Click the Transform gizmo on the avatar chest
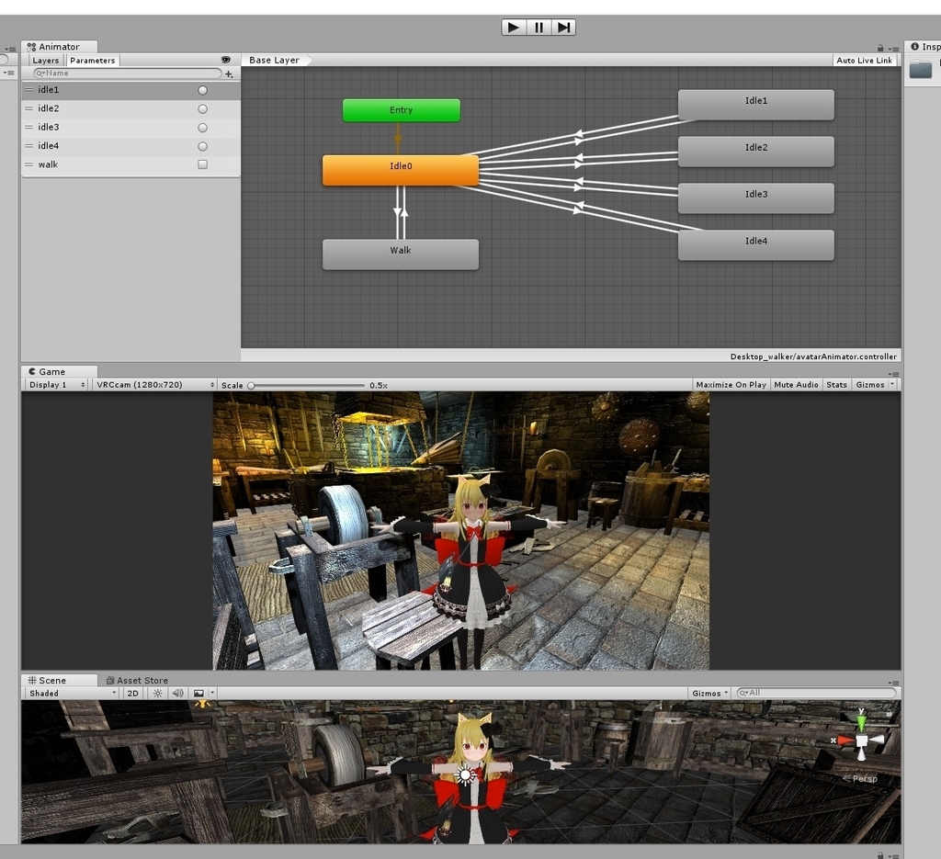941x859 pixels. point(465,775)
